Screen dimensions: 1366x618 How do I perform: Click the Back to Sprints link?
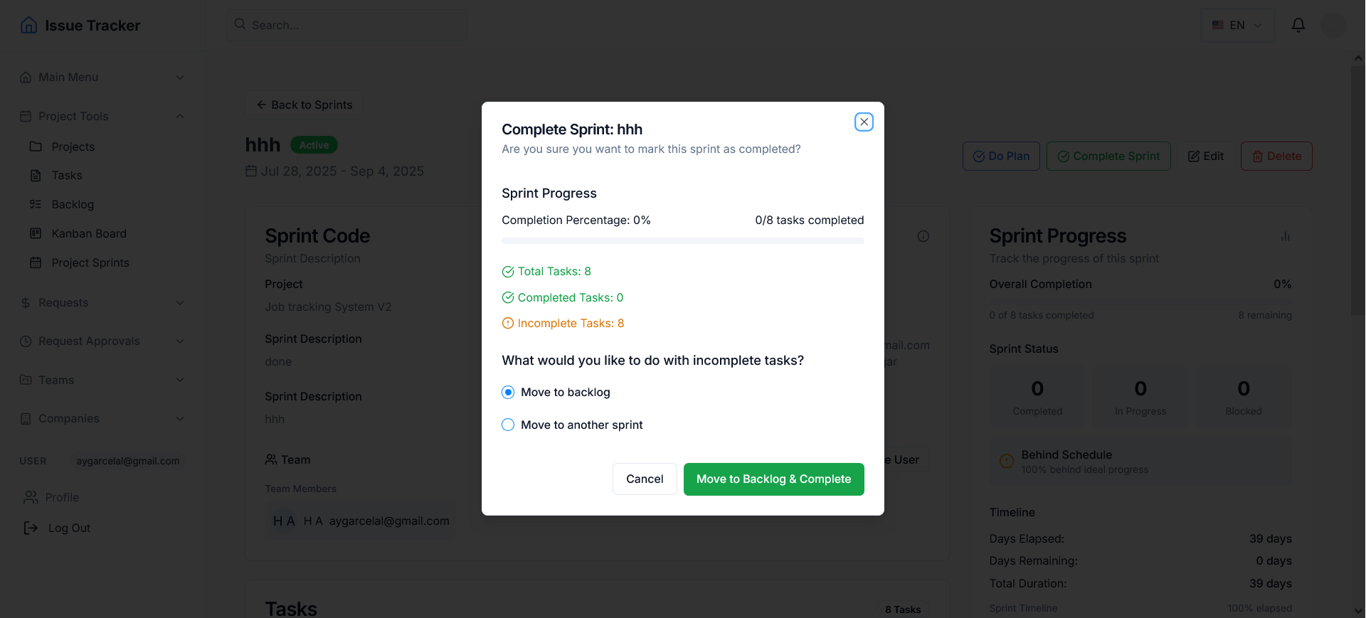[x=304, y=105]
